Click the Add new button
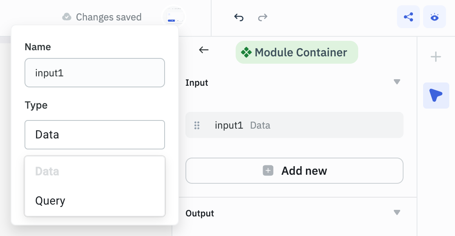 click(294, 171)
